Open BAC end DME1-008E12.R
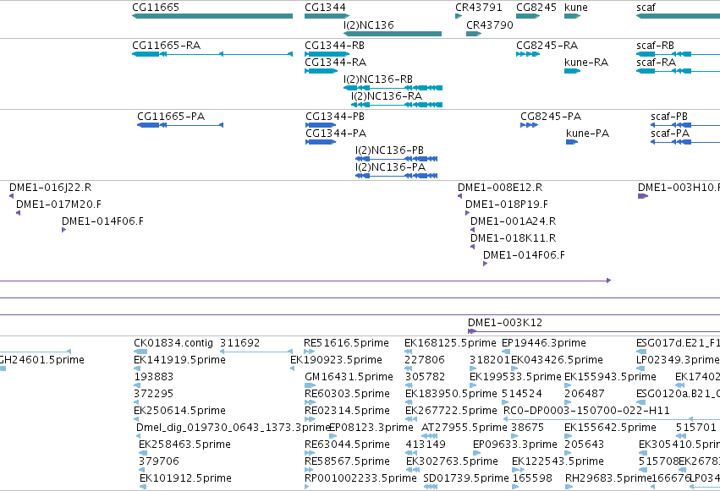This screenshot has width=720, height=491. pos(500,188)
